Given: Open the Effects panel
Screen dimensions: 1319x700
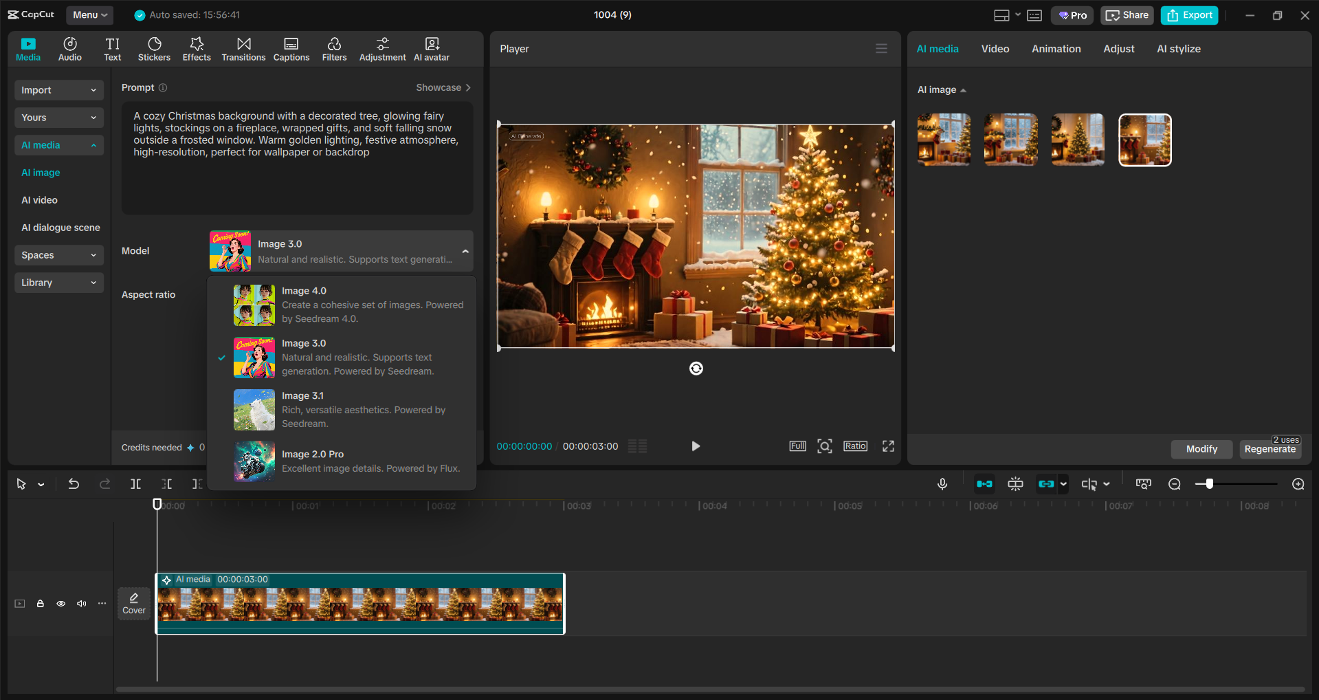Looking at the screenshot, I should pyautogui.click(x=197, y=48).
